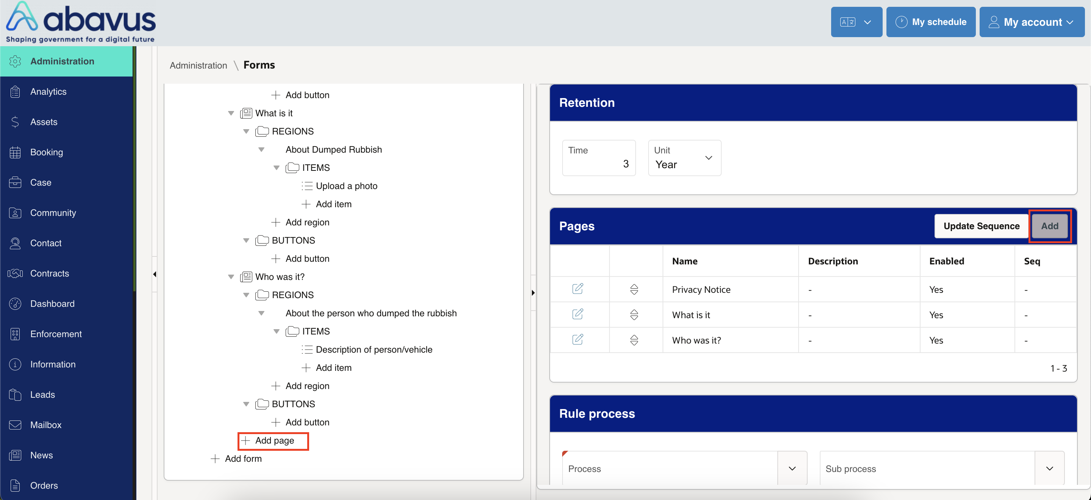Click the News newspaper icon

(x=15, y=455)
